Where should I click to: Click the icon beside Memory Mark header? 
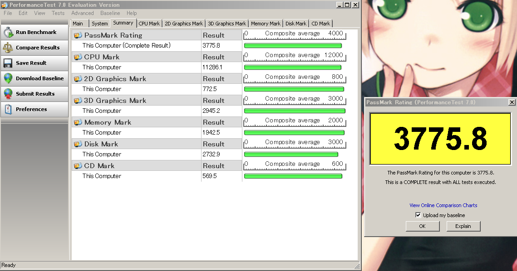click(78, 122)
